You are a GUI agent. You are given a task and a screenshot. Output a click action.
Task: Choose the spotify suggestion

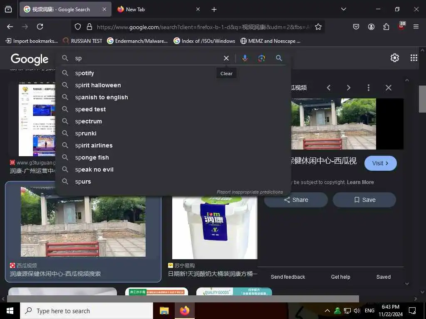173,73
